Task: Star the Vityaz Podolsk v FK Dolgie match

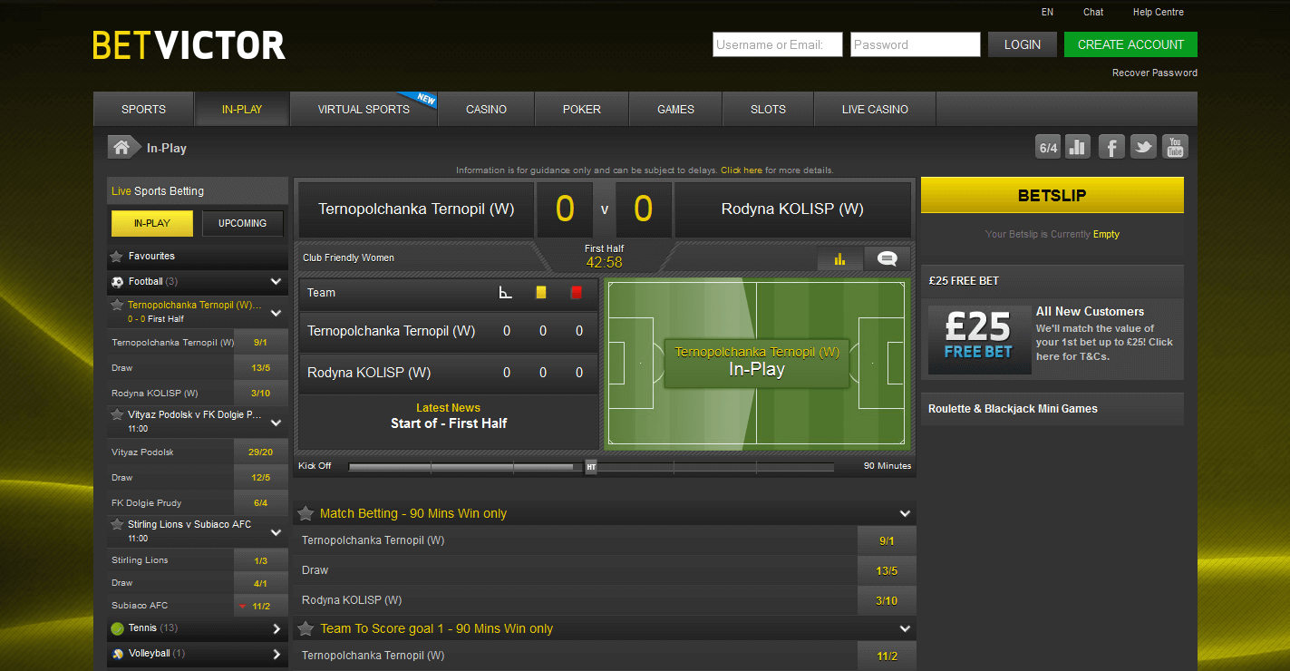Action: click(117, 414)
